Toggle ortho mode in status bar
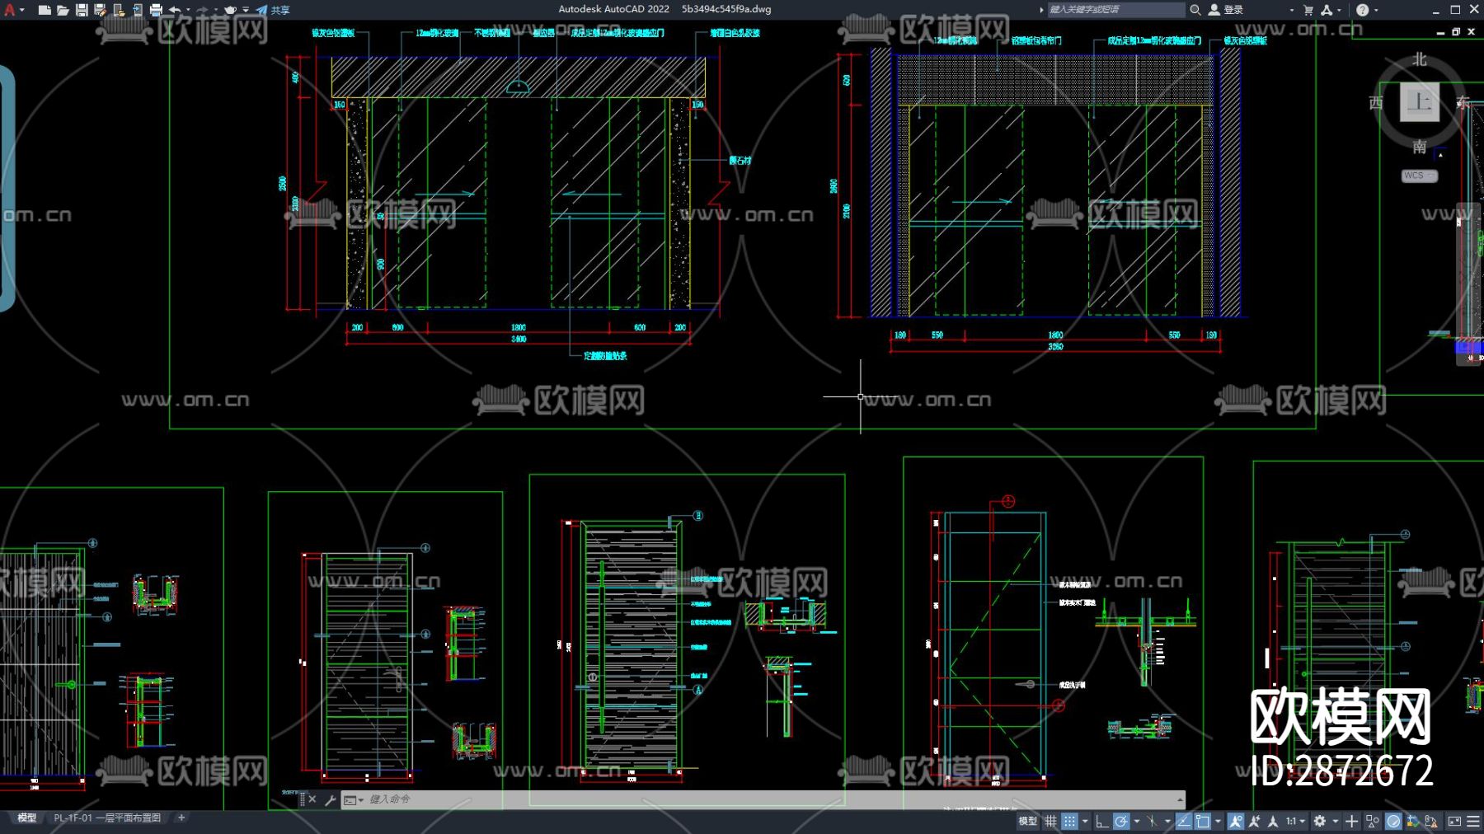The width and height of the screenshot is (1484, 834). tap(1101, 821)
